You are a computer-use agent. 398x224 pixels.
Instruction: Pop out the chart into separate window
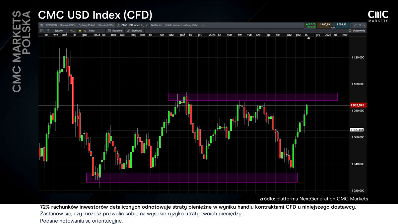360,25
